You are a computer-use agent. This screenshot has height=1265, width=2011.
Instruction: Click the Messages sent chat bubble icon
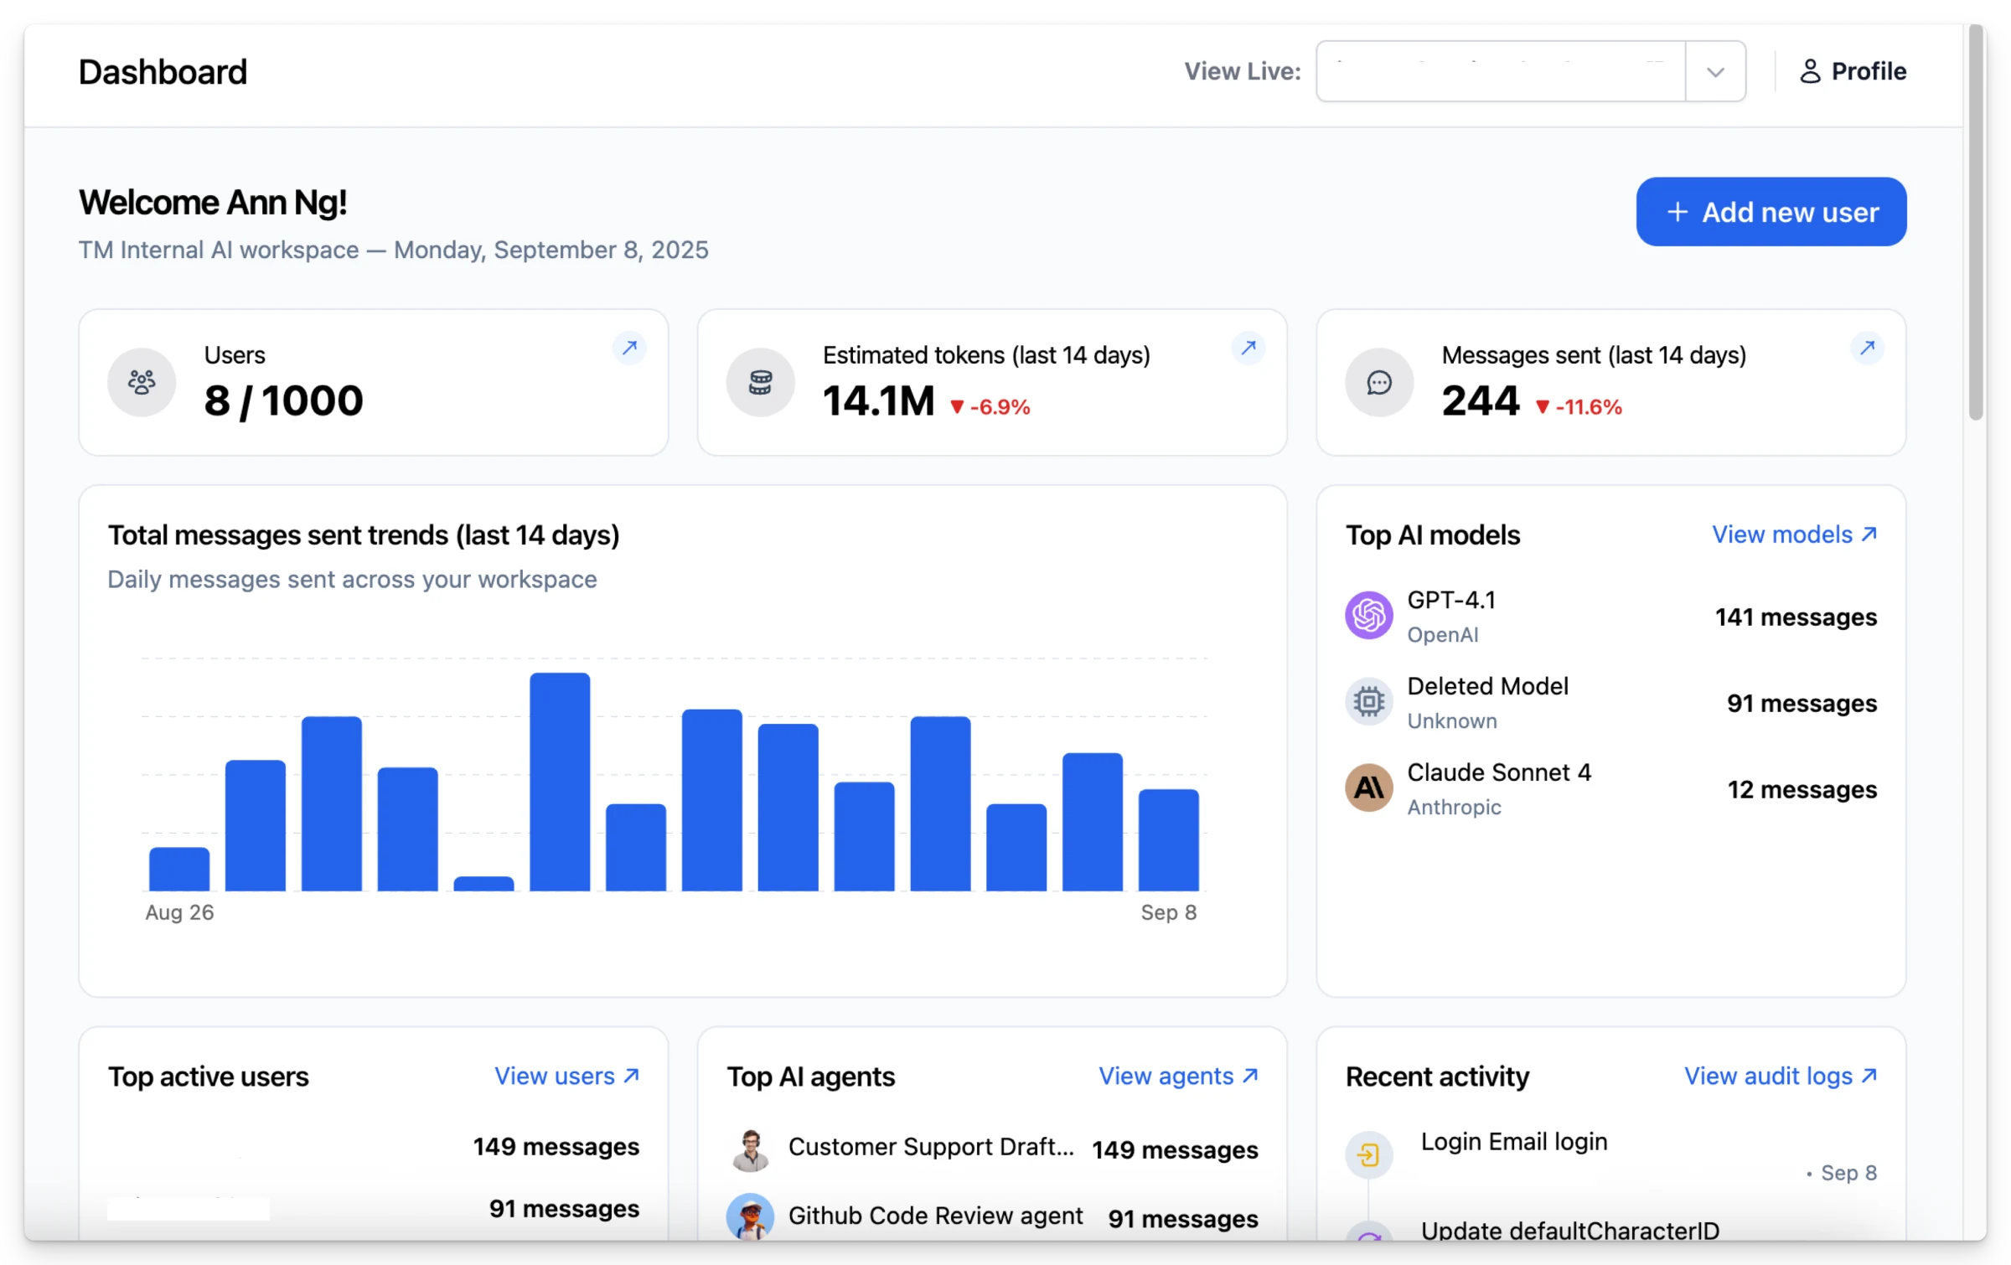1379,383
